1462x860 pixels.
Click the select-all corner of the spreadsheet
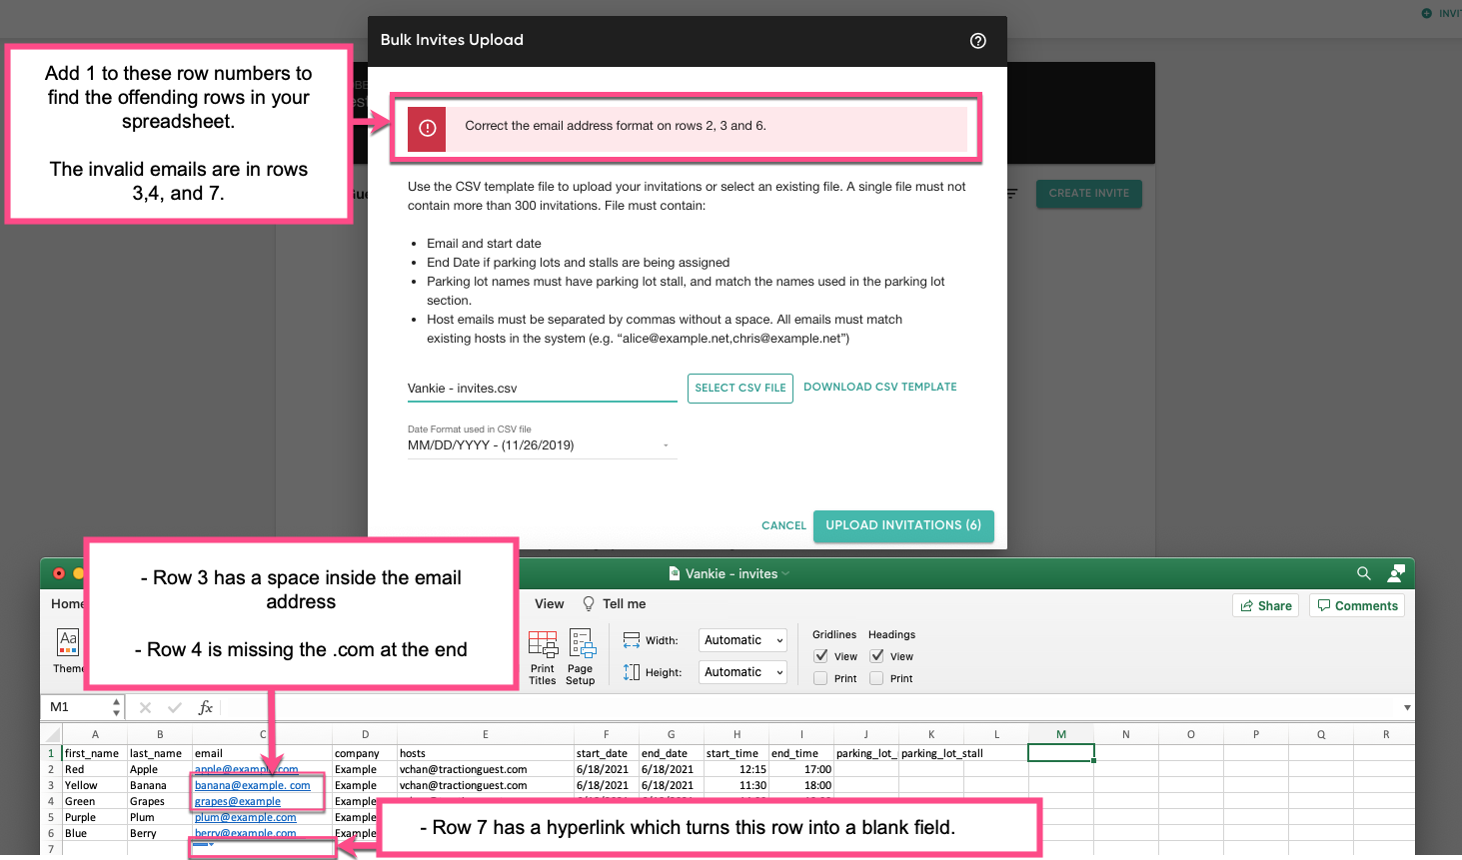[x=51, y=734]
